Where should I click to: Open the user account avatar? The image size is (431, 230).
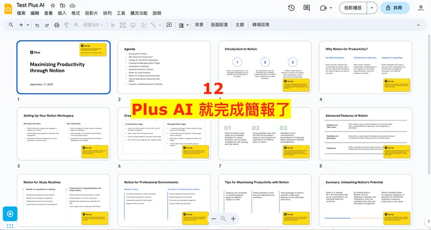pyautogui.click(x=421, y=8)
